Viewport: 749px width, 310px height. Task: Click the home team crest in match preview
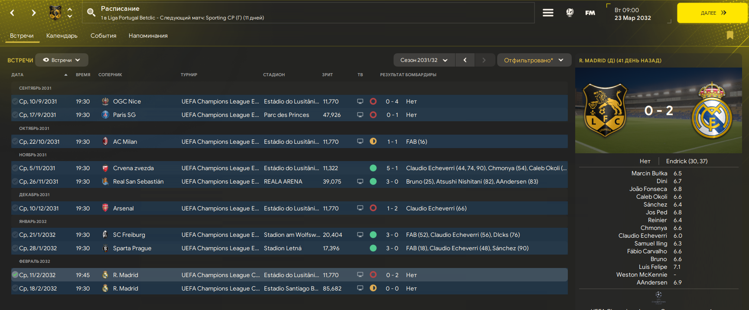tap(605, 110)
